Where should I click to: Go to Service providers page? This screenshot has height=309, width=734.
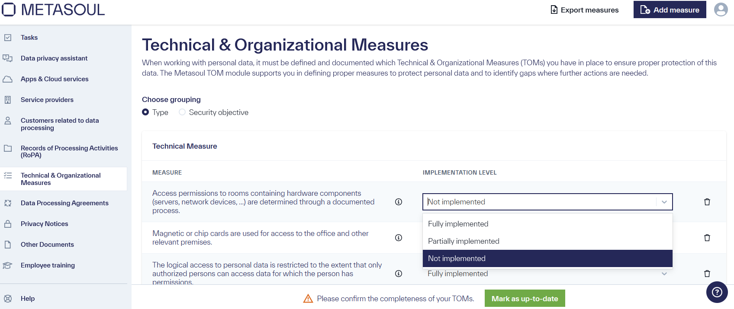47,100
